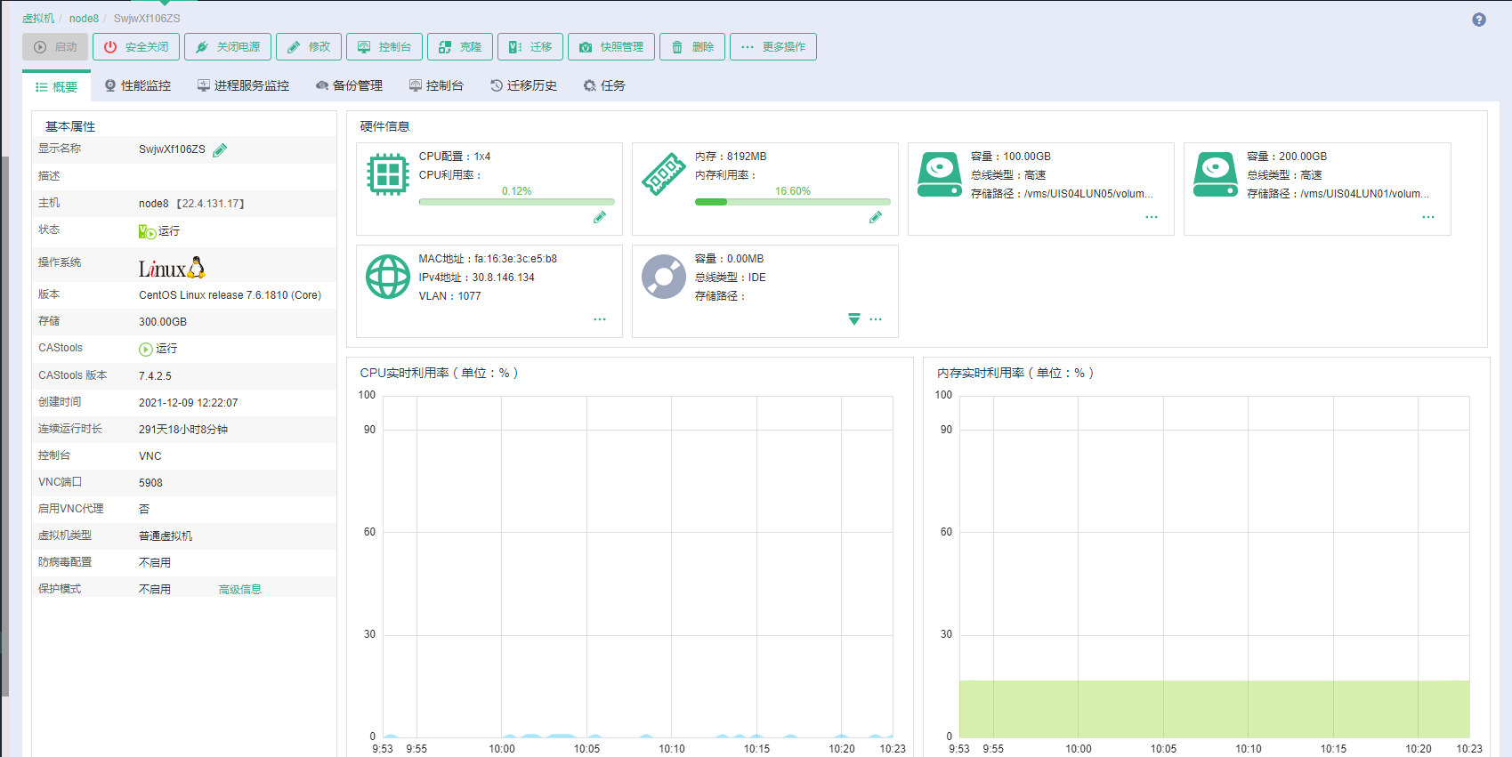
Task: Click the pencil icon beside display name SwjwXf106ZS
Action: pyautogui.click(x=220, y=149)
